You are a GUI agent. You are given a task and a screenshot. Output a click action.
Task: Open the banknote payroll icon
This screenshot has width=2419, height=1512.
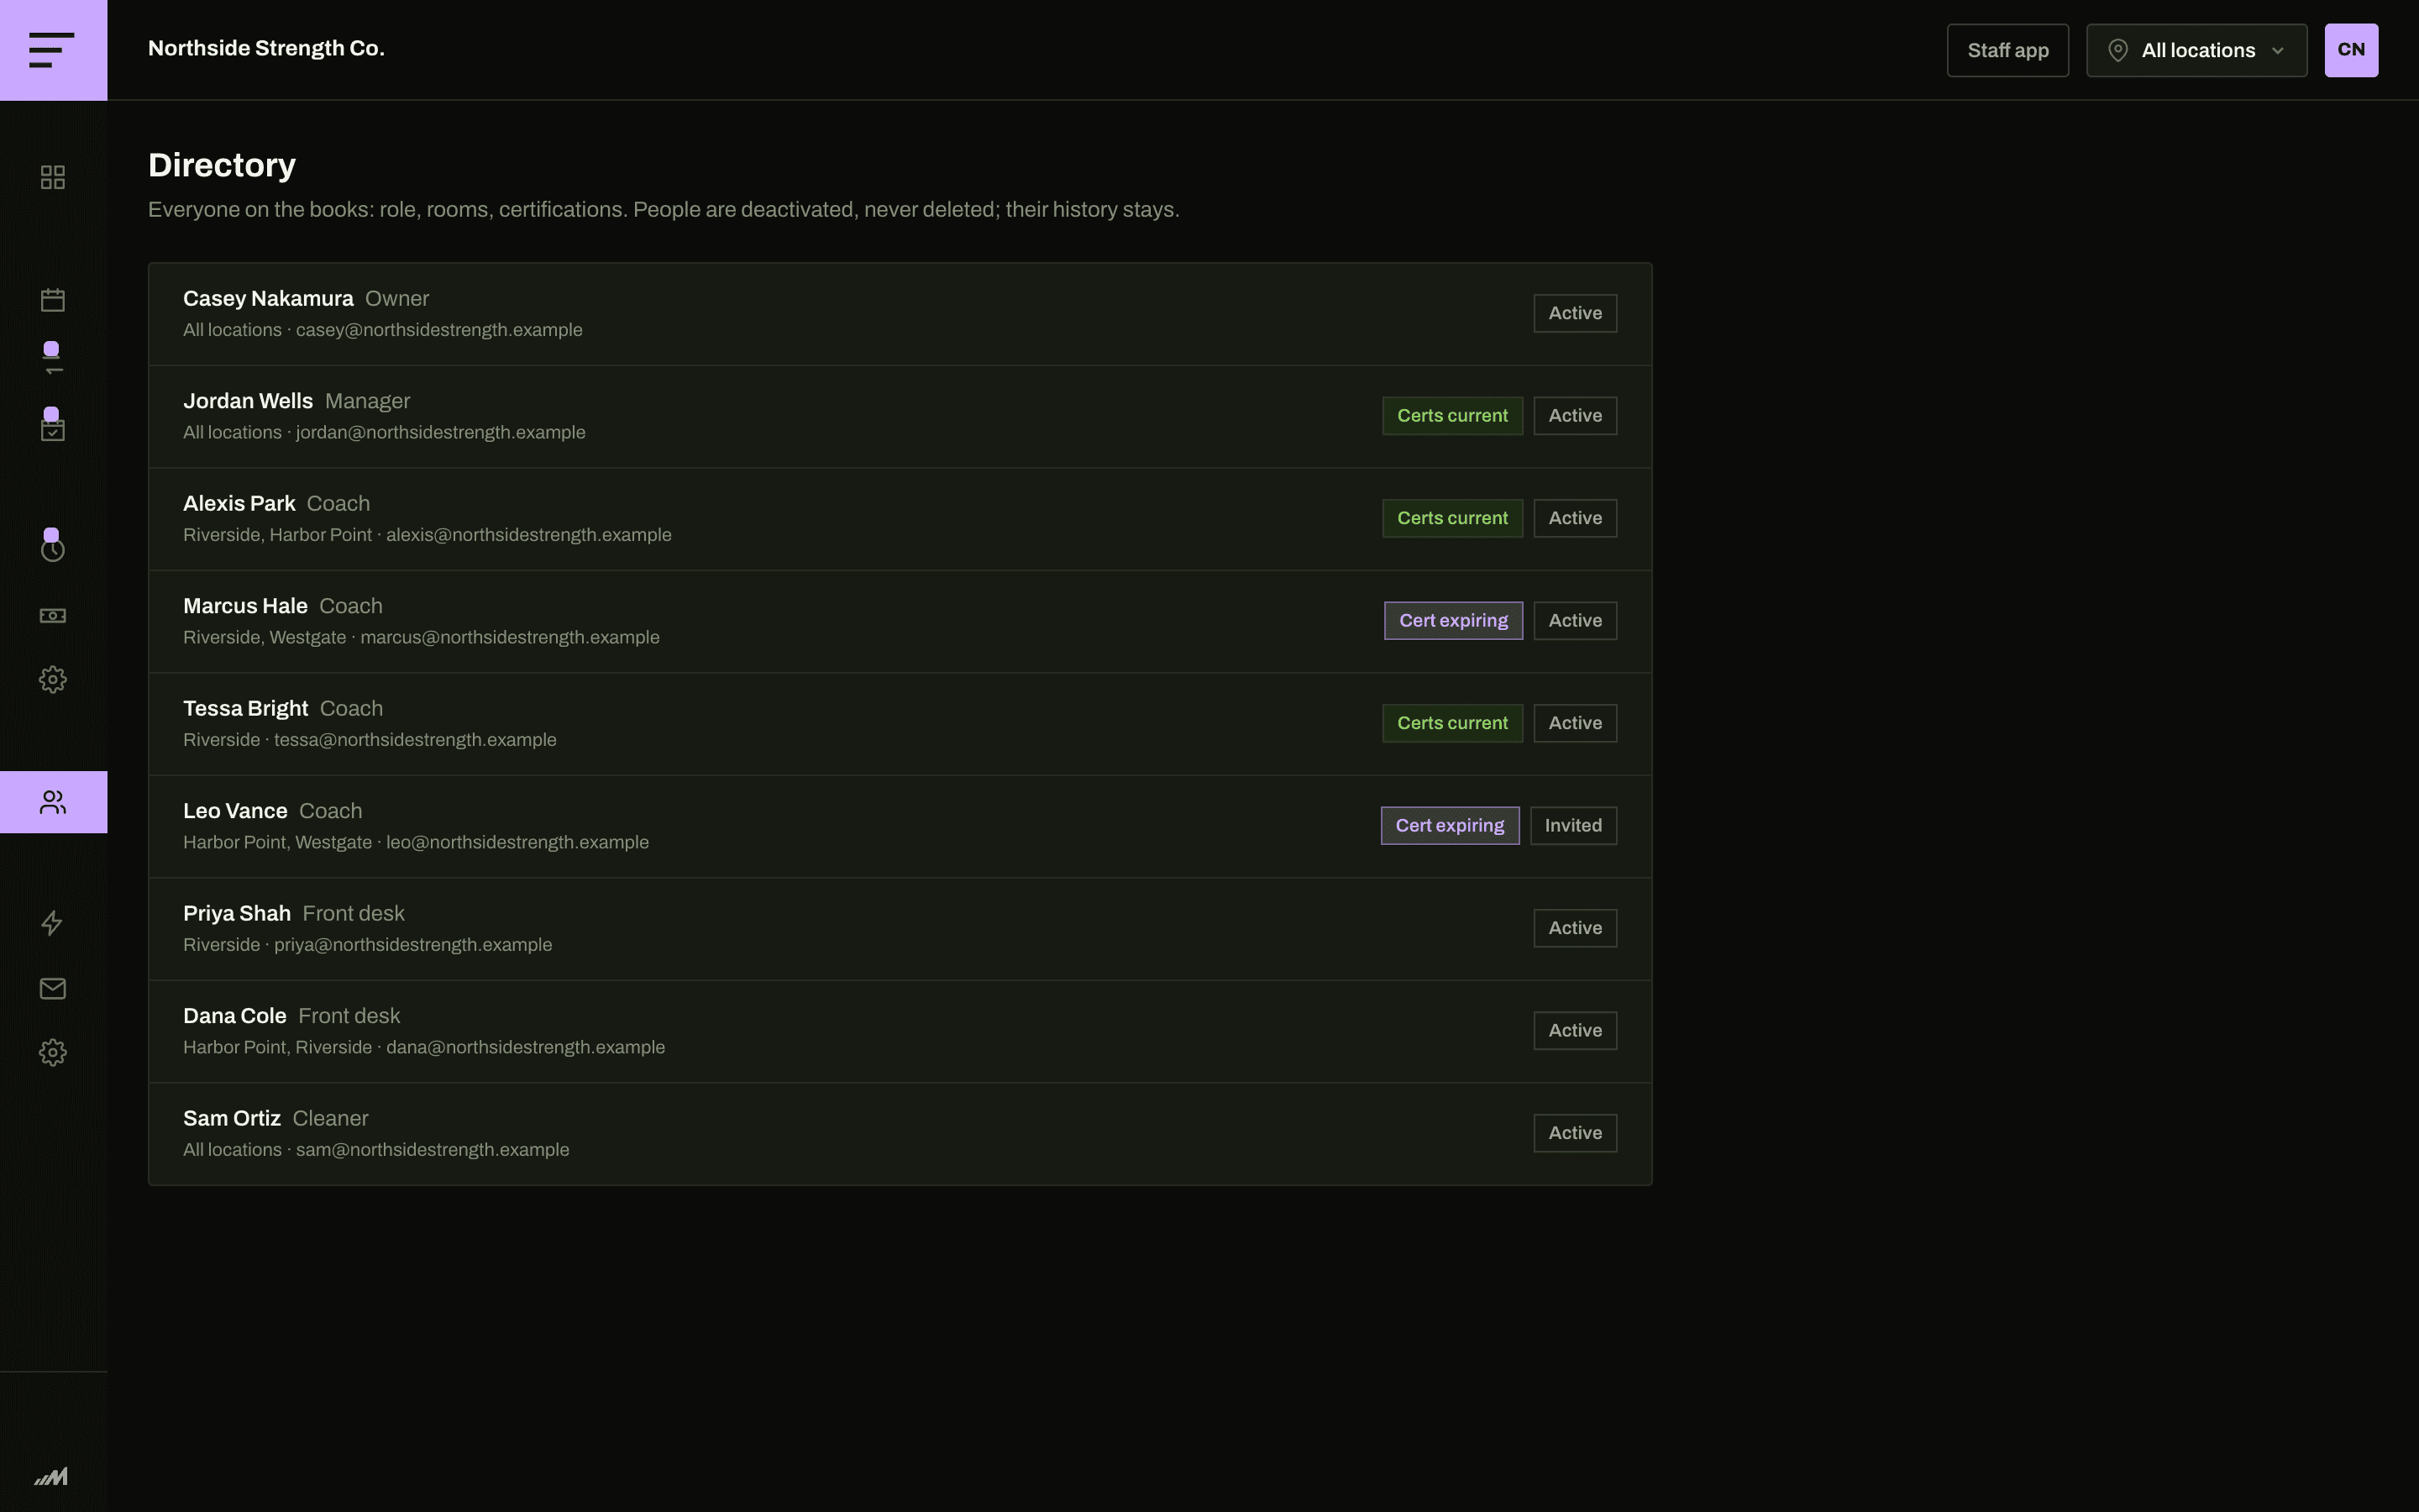(53, 615)
